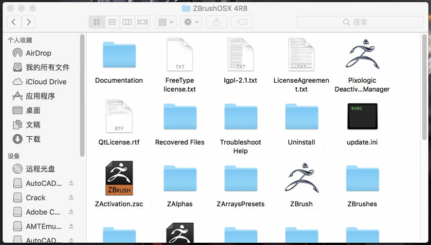Click the QtLicense.rtf file name label

119,142
